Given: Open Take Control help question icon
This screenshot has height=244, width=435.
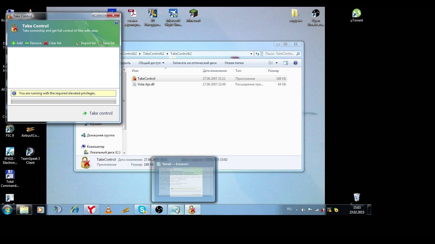Looking at the screenshot, I should (x=117, y=23).
